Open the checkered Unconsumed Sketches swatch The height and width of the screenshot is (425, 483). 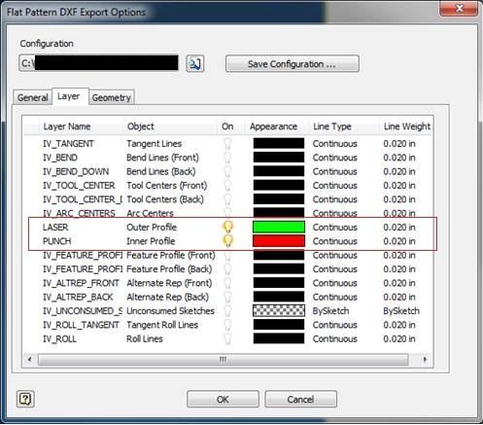(x=279, y=310)
